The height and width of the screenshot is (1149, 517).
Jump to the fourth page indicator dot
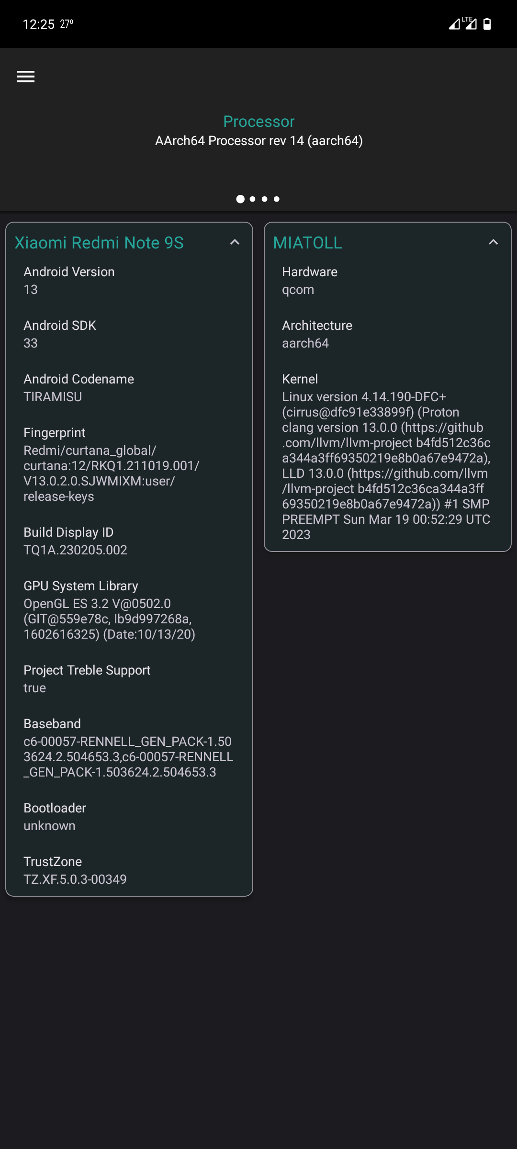click(277, 199)
